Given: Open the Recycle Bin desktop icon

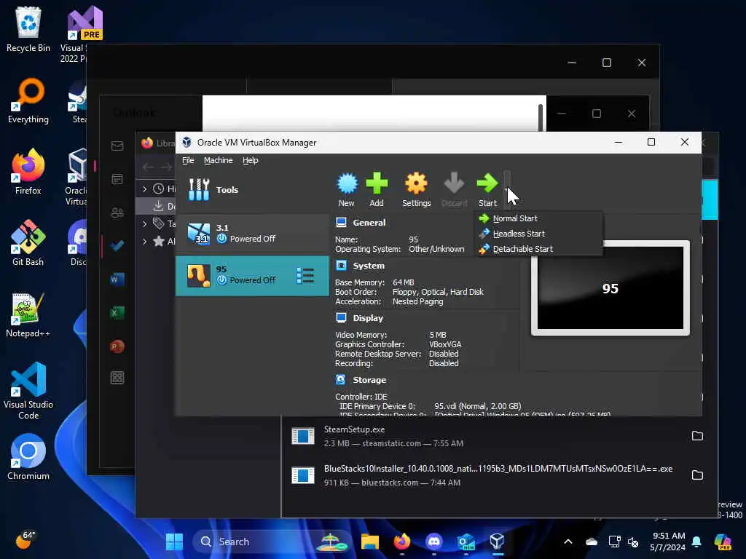Looking at the screenshot, I should 28,29.
